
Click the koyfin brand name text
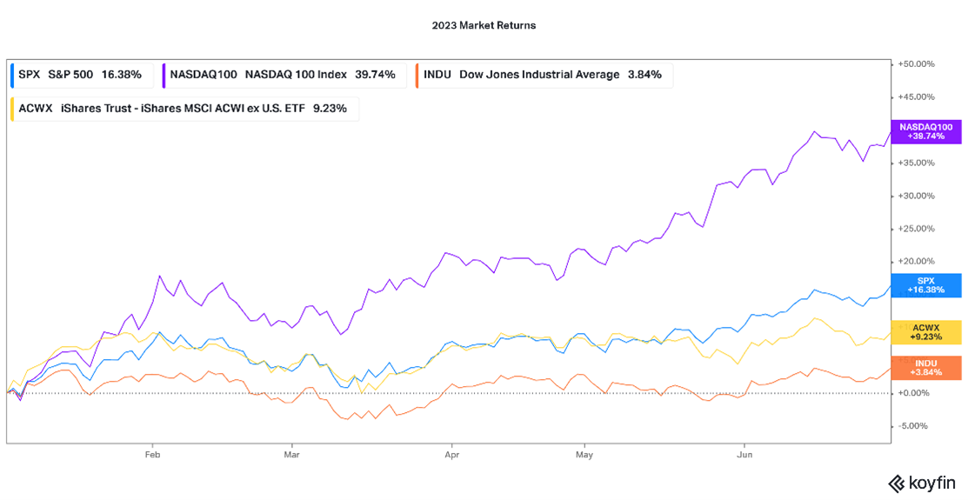931,483
